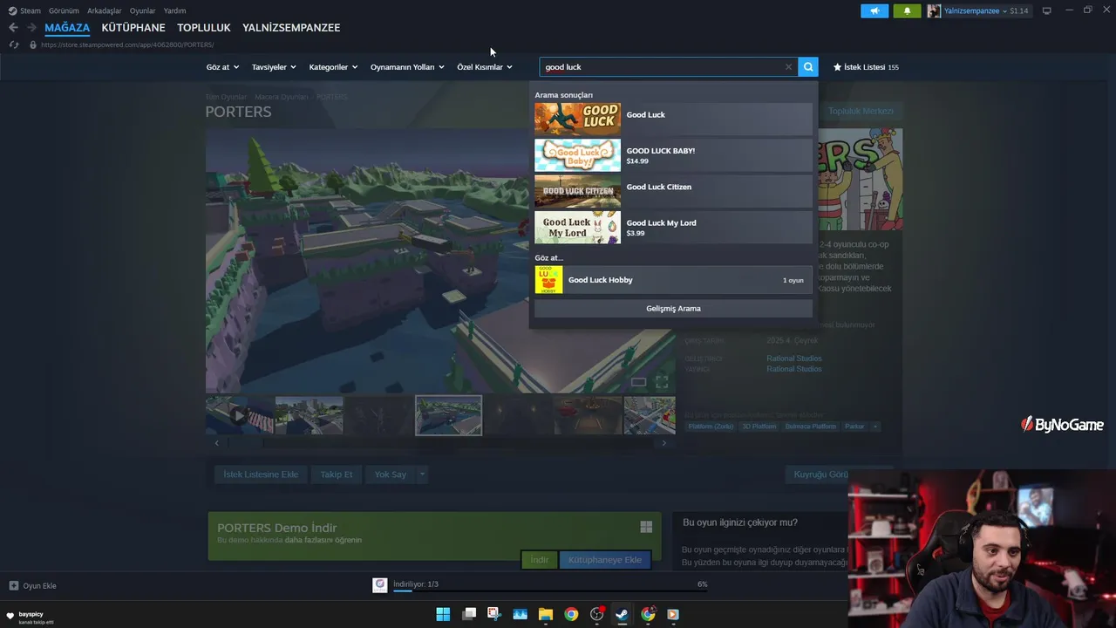Open the arrow dropdown beside Yok Say
The width and height of the screenshot is (1116, 628).
[422, 474]
